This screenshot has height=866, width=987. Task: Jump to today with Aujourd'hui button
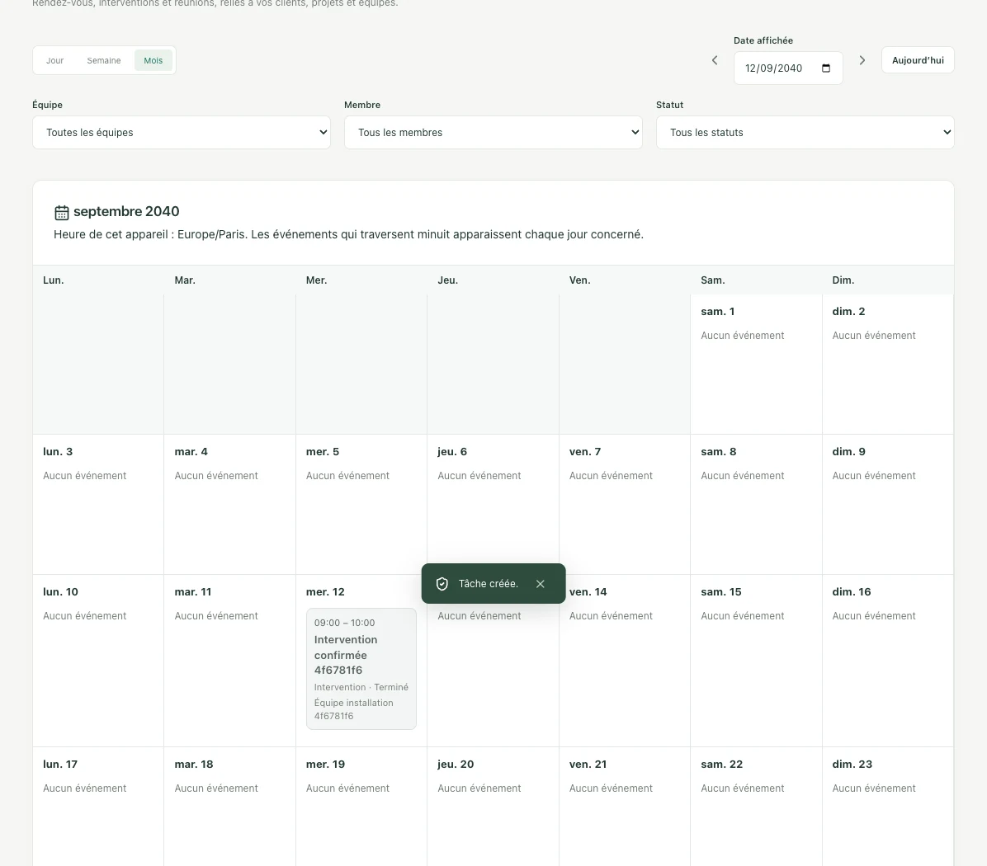click(x=918, y=60)
